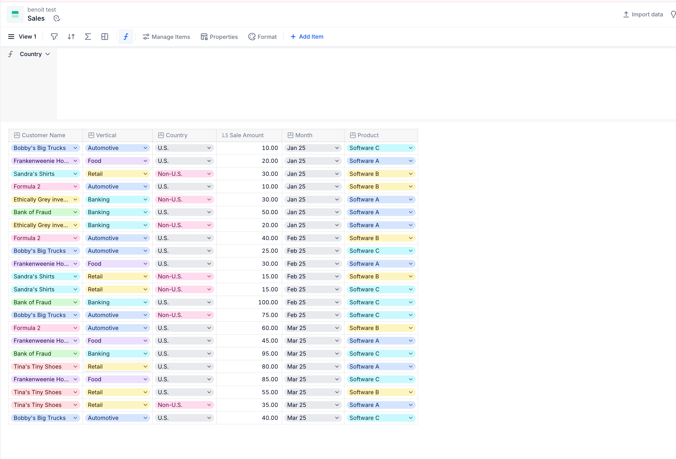
Task: Click the benoit test breadcrumb
Action: pyautogui.click(x=41, y=10)
